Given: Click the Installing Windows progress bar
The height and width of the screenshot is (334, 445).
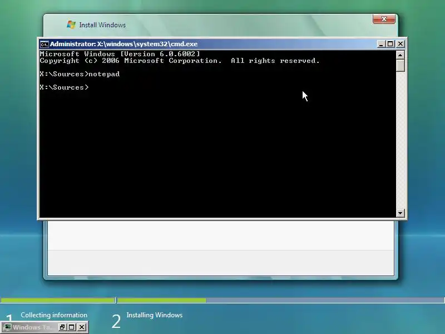Looking at the screenshot, I should (x=281, y=300).
